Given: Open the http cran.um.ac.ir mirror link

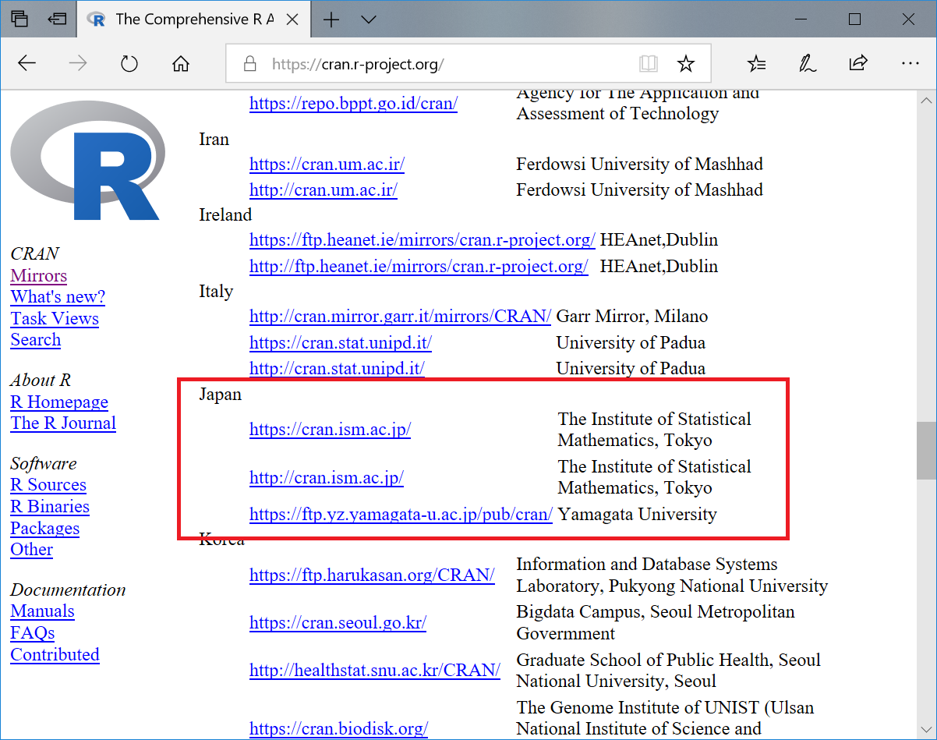Looking at the screenshot, I should click(324, 190).
